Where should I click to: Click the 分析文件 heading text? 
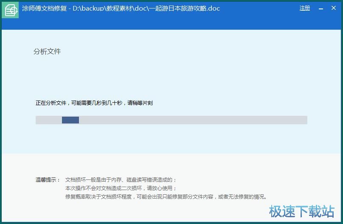tap(47, 52)
